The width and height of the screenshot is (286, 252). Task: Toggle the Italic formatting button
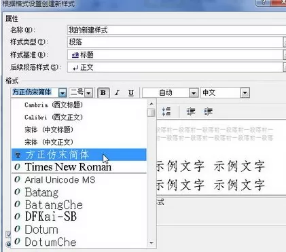click(x=117, y=93)
